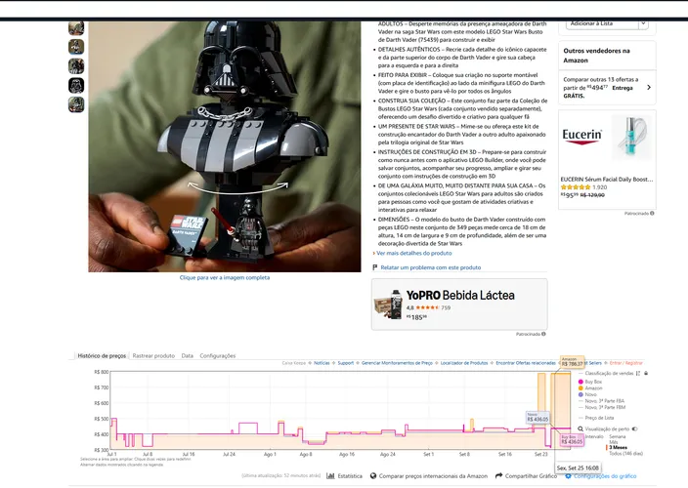688x488 pixels.
Task: Select the Todos (146 dias) interval
Action: [625, 454]
